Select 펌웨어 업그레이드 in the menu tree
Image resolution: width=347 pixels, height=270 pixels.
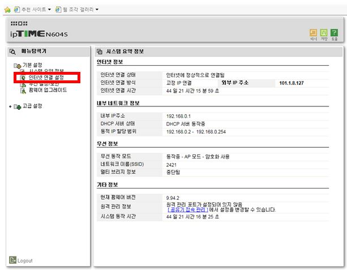[x=48, y=89]
